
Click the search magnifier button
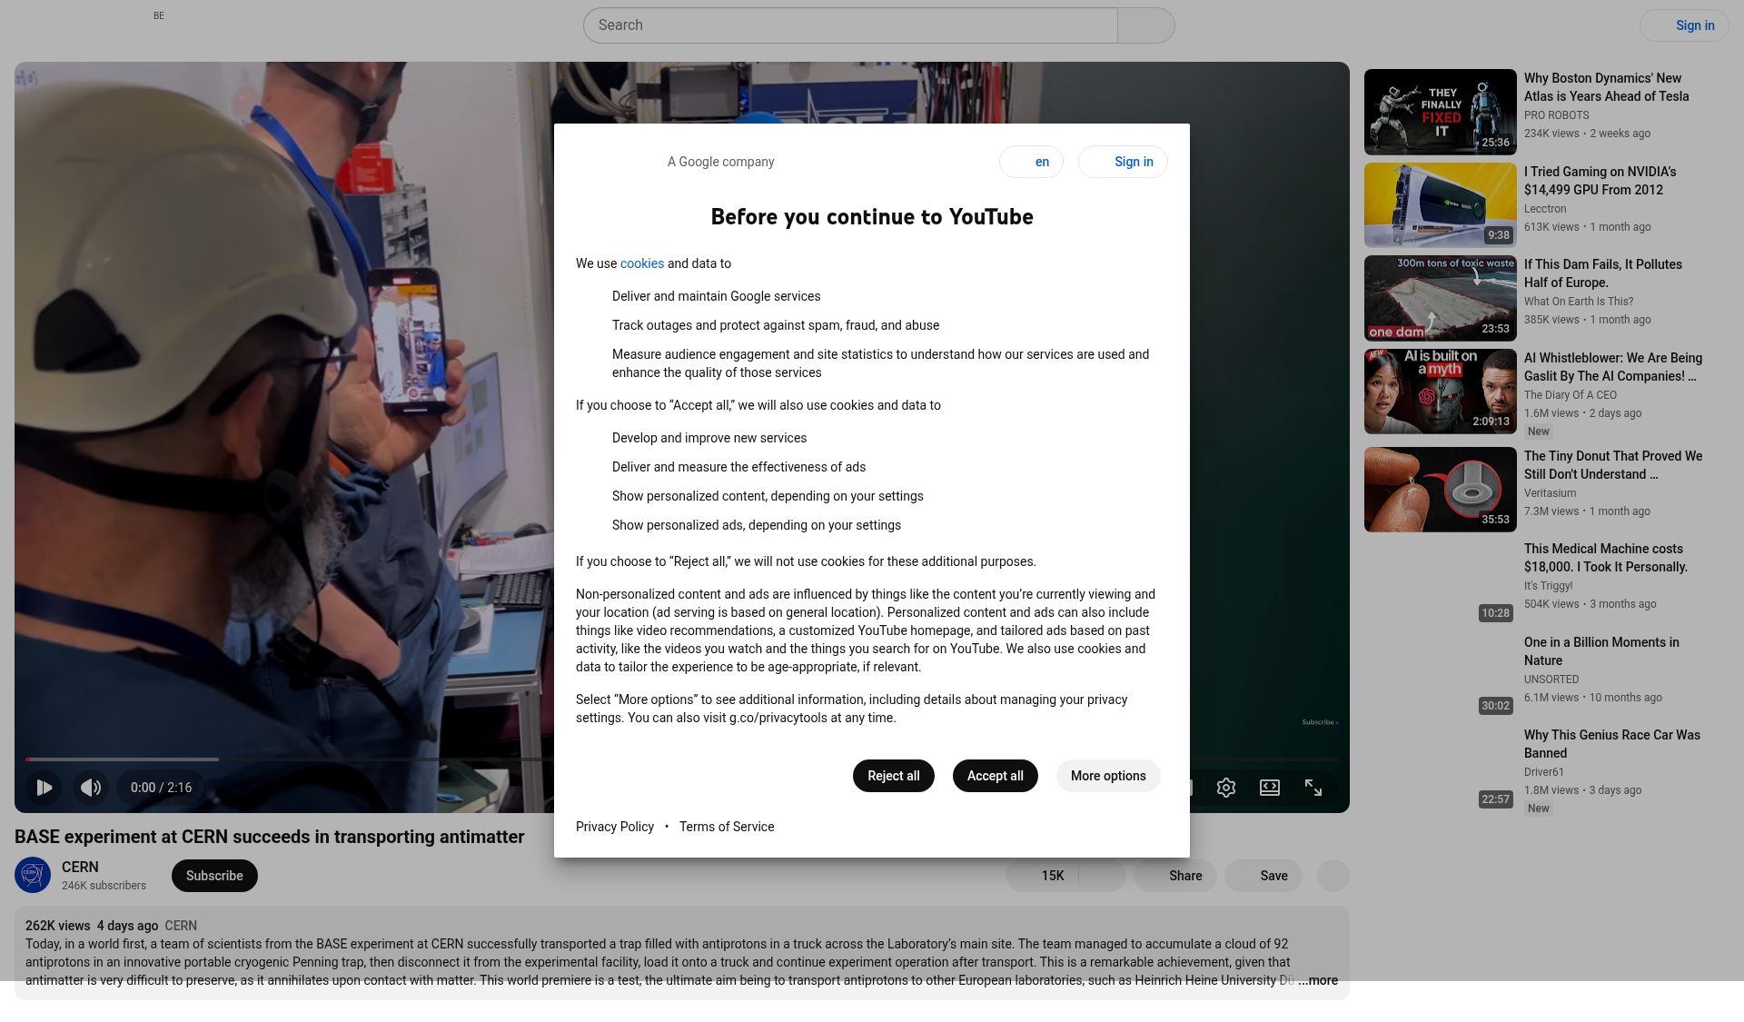(1146, 25)
